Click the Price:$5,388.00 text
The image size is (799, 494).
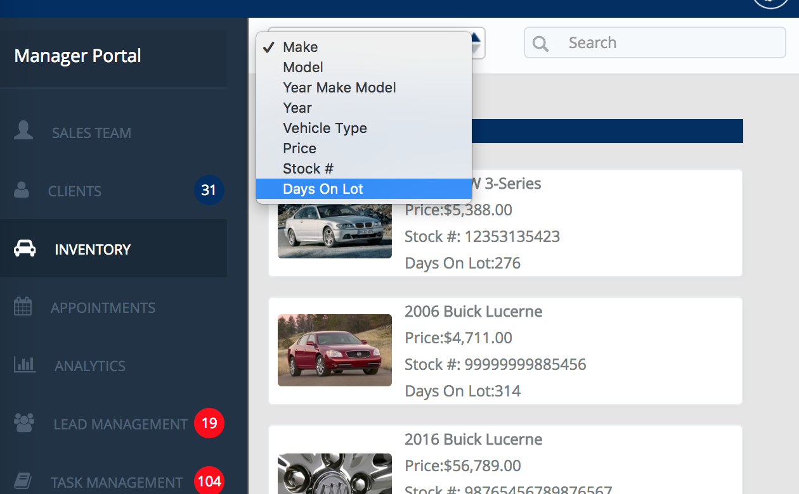pyautogui.click(x=458, y=210)
